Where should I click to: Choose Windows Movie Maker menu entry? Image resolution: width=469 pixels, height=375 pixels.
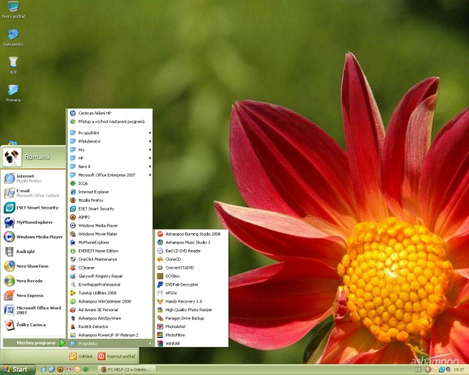click(98, 234)
